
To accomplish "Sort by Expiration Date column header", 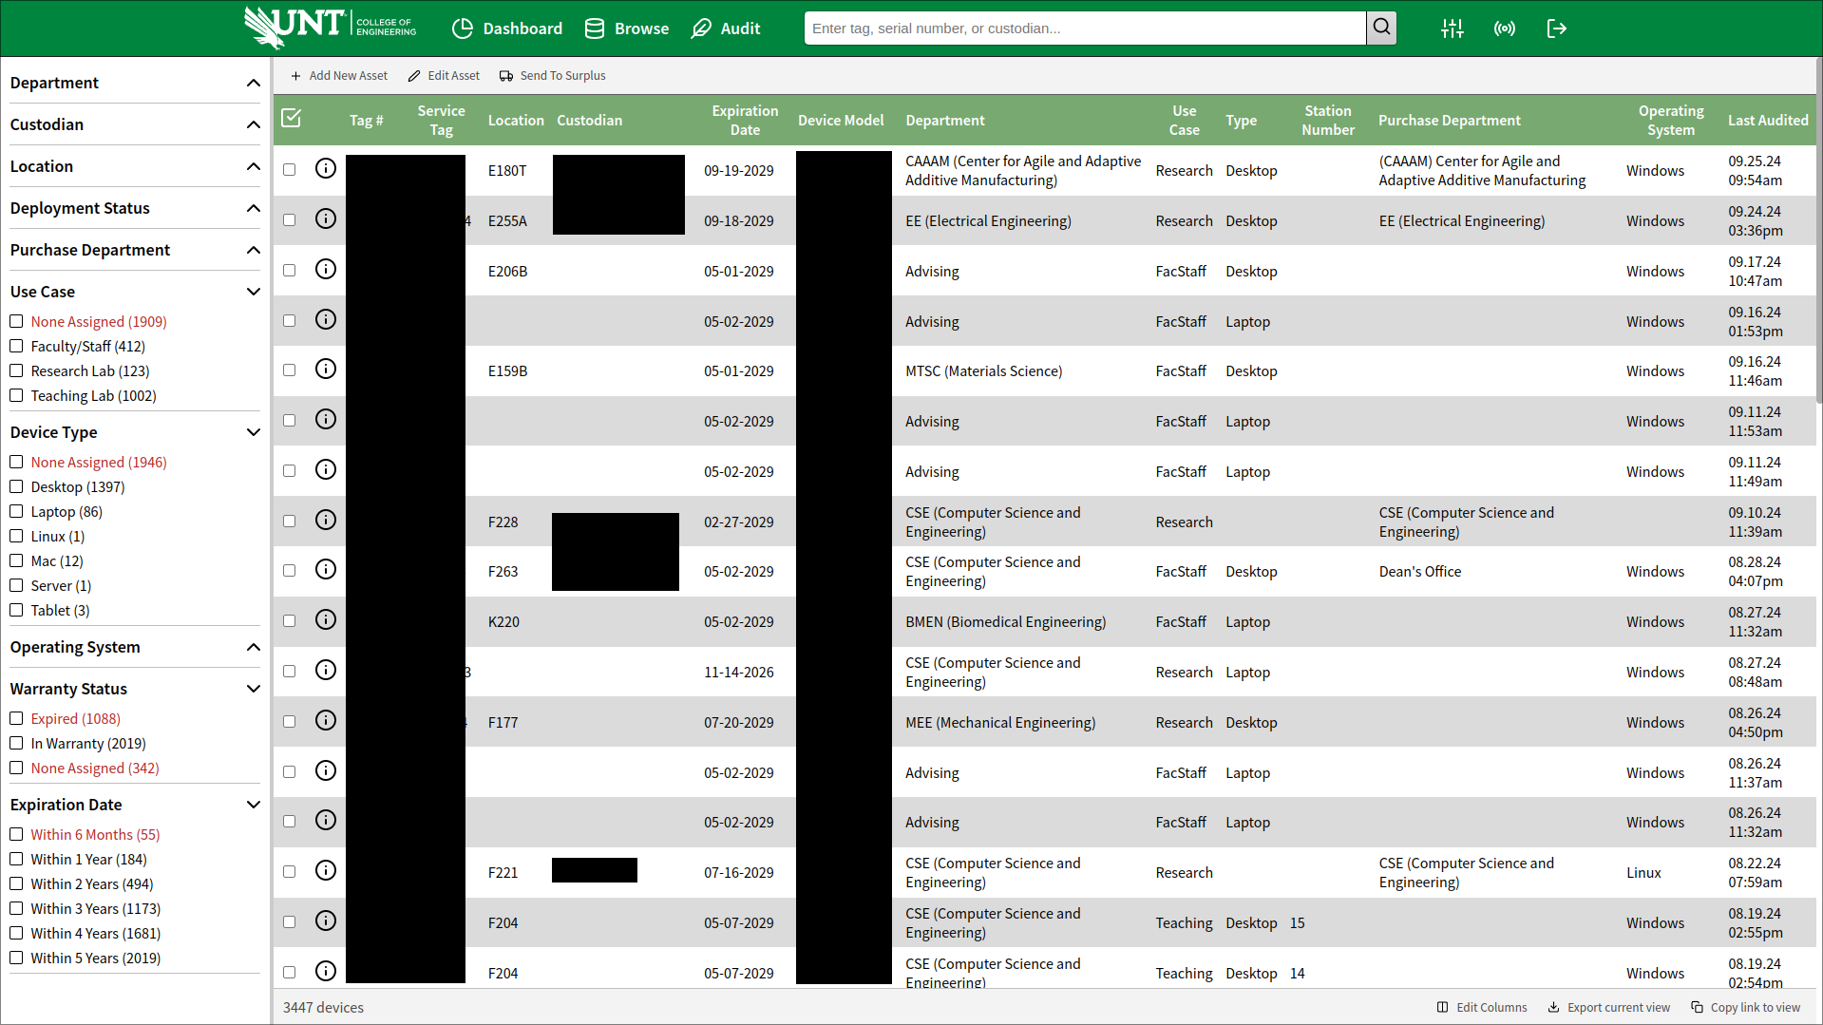I will point(745,120).
